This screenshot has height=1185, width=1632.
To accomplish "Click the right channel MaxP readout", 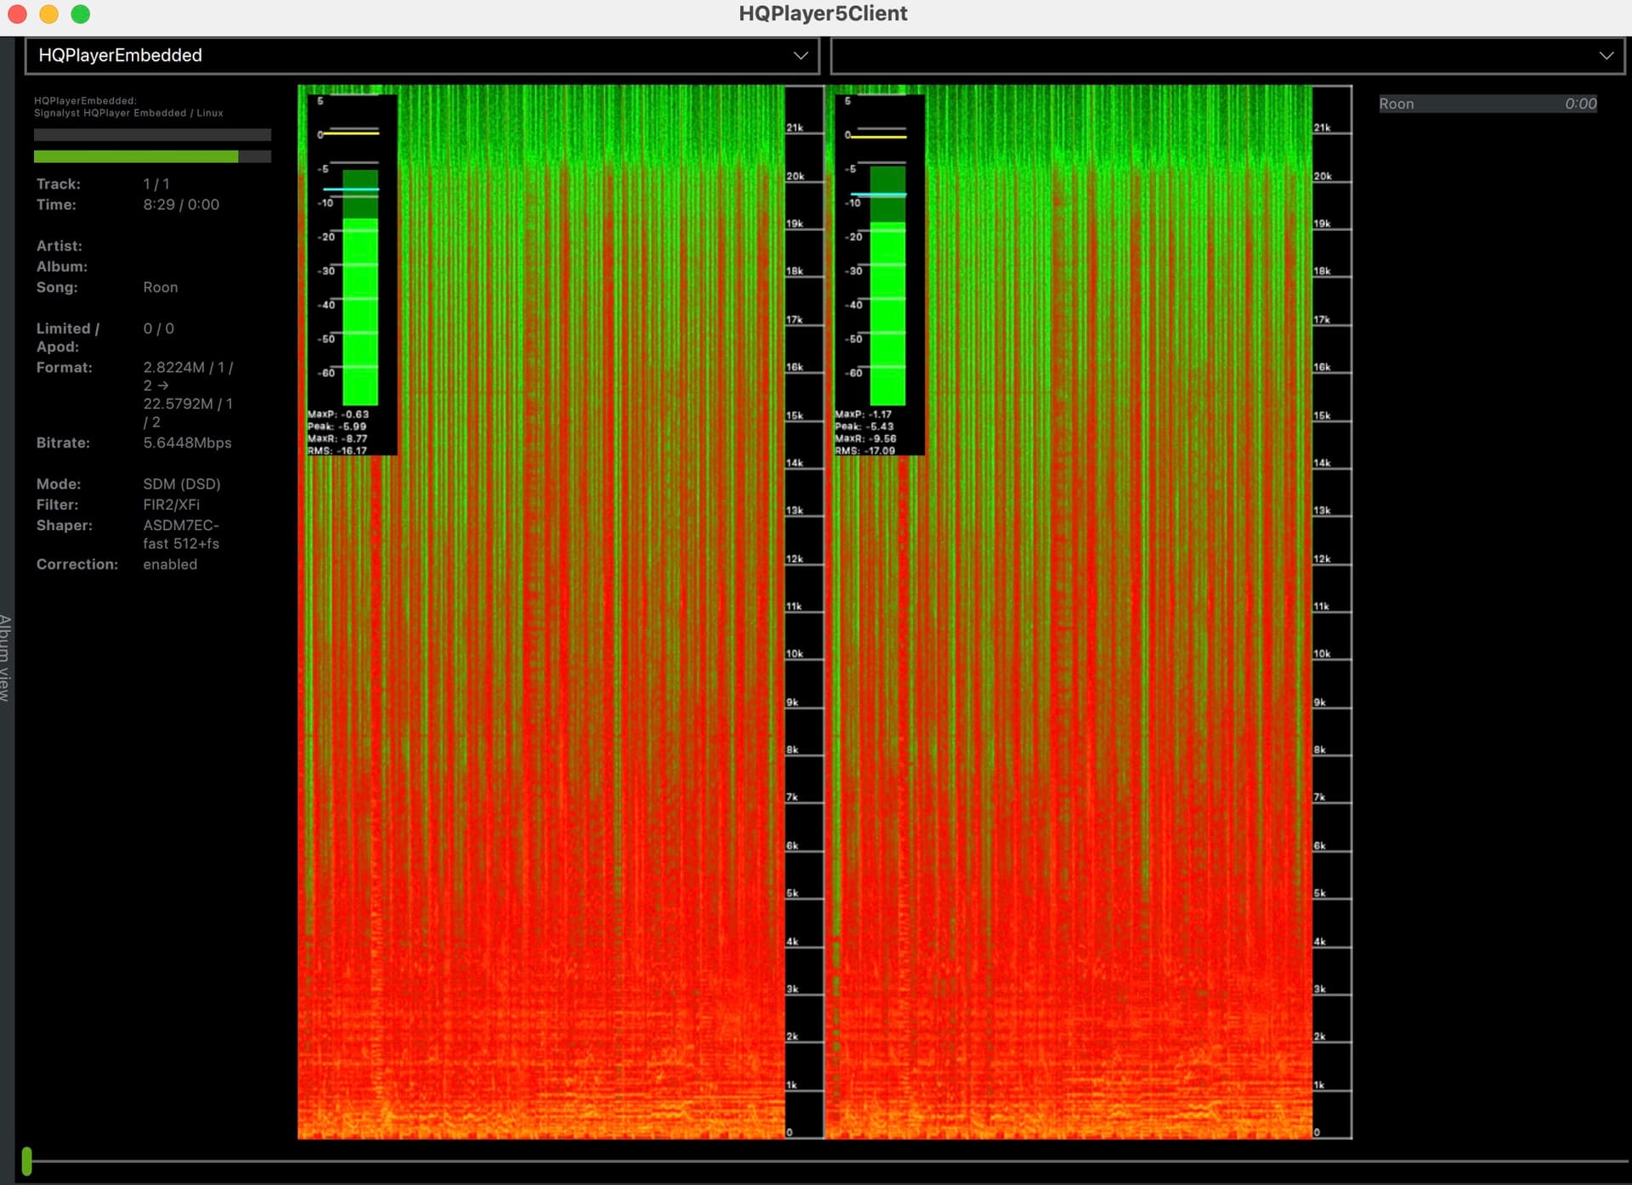I will 864,415.
